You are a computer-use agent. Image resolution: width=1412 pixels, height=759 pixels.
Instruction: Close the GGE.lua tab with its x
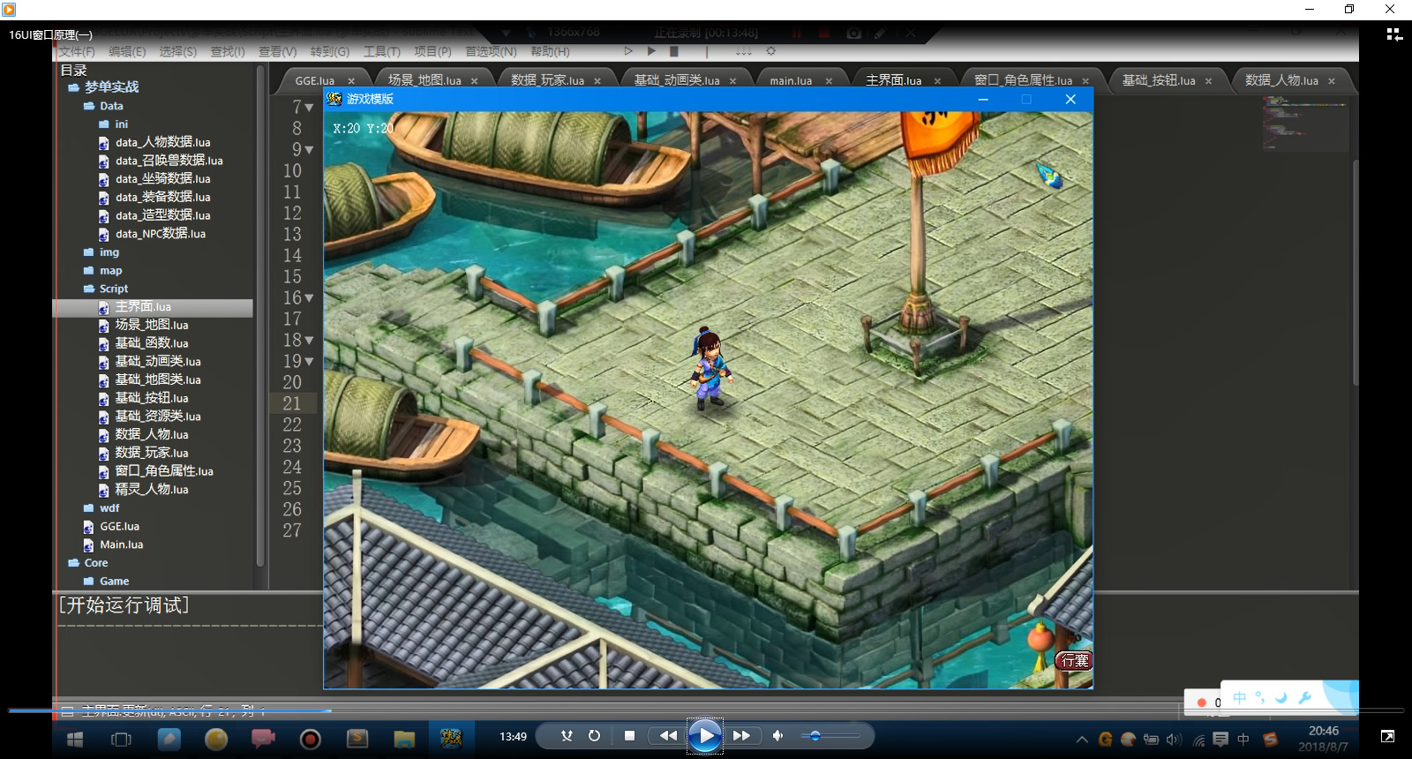tap(351, 80)
